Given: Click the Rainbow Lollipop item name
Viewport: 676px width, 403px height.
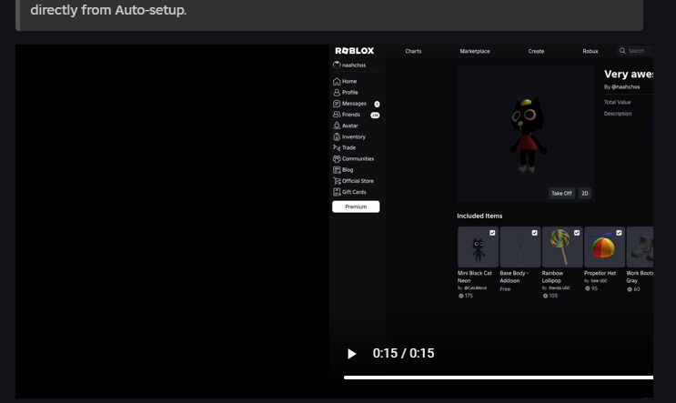Looking at the screenshot, I should coord(552,277).
